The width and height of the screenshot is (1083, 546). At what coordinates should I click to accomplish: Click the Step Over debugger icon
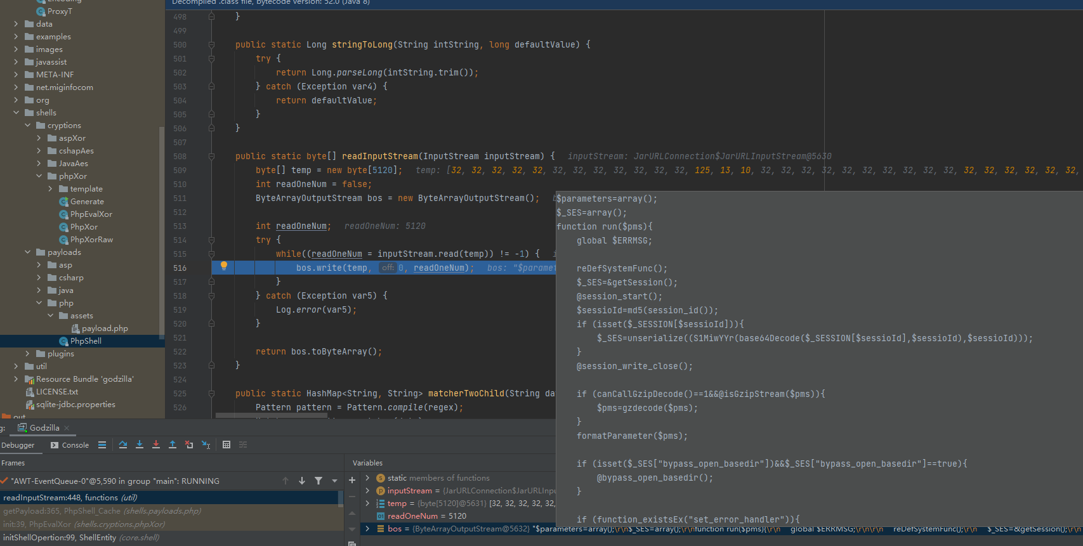coord(123,445)
